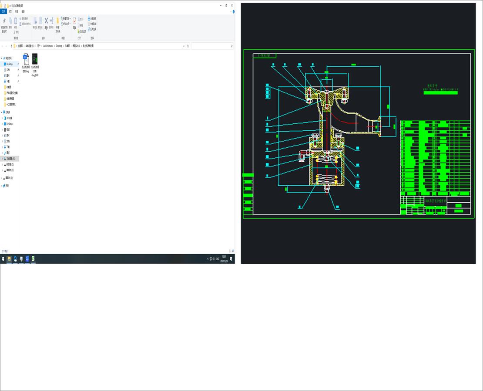Expand the Local Disk (C:) node
The image size is (483, 391).
point(3,159)
